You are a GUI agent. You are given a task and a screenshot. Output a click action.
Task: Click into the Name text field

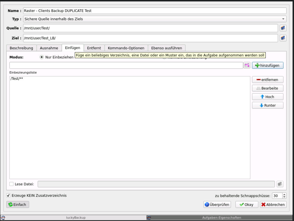coord(155,11)
